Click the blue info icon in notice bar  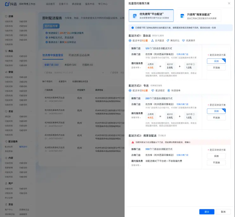click(x=133, y=28)
